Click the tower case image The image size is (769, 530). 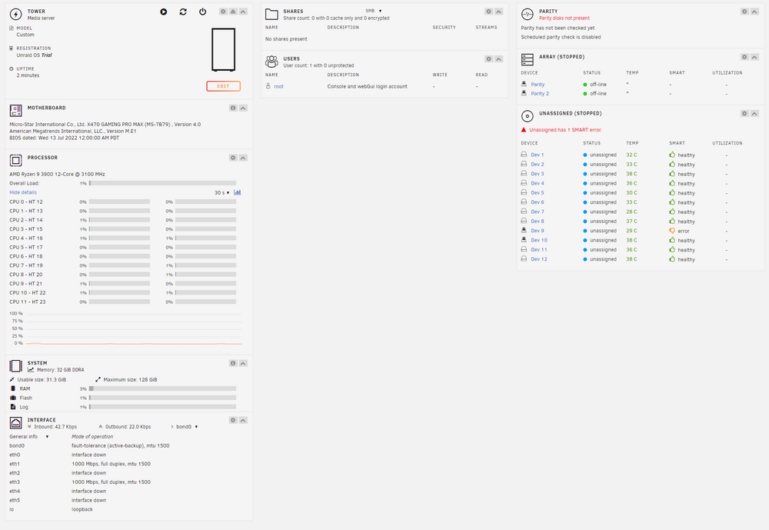click(223, 49)
